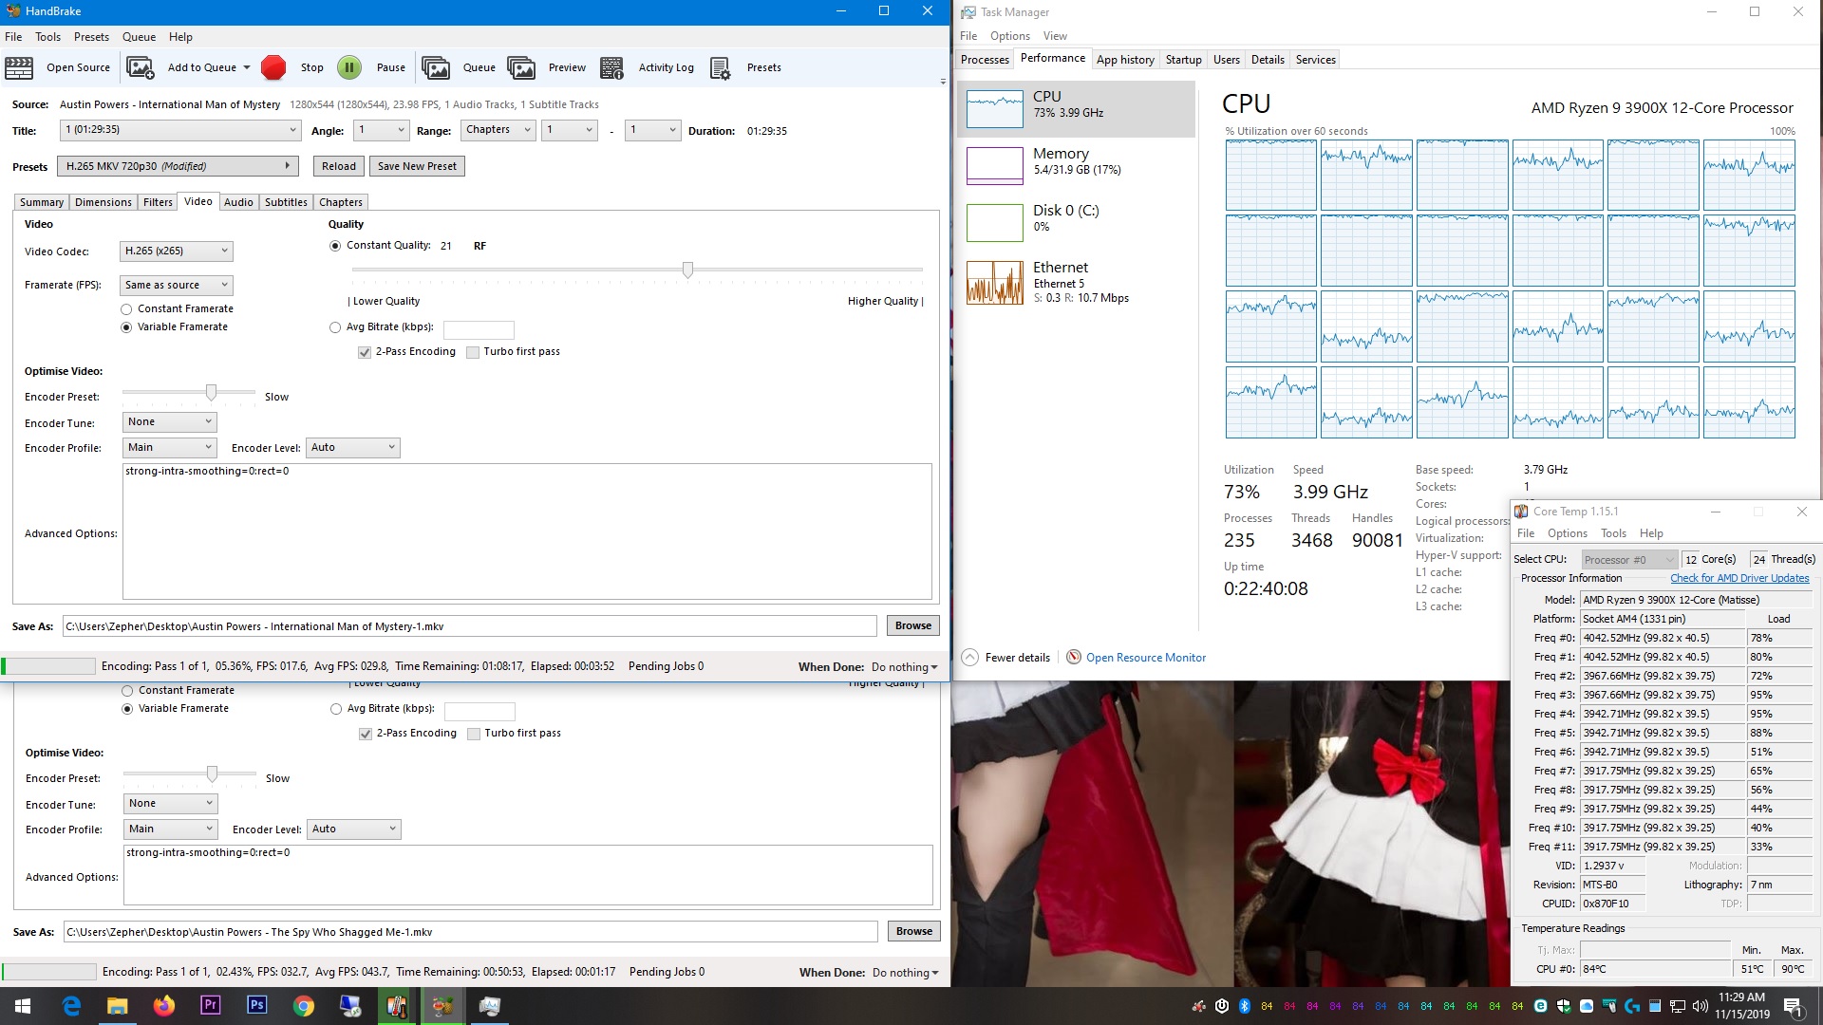This screenshot has width=1823, height=1025.
Task: Toggle 2-Pass Encoding in the front HandBrake window
Action: click(365, 352)
